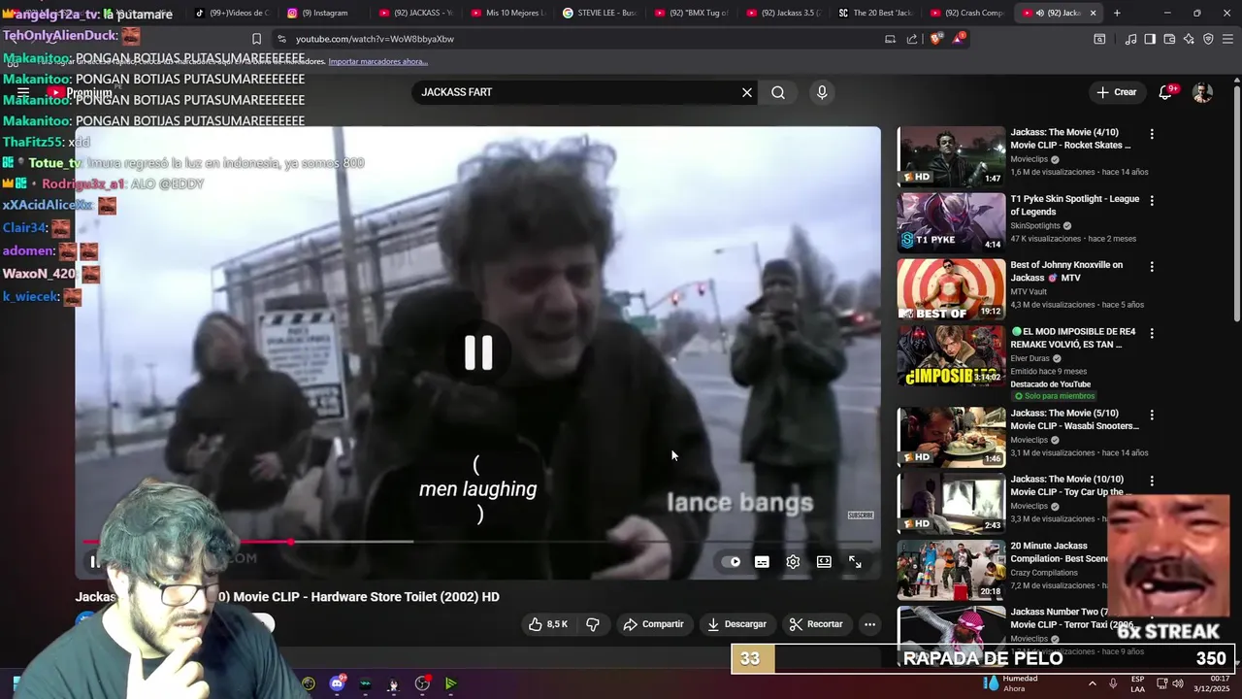The image size is (1242, 699).
Task: Open the Humedad weather widget
Action: [1010, 683]
